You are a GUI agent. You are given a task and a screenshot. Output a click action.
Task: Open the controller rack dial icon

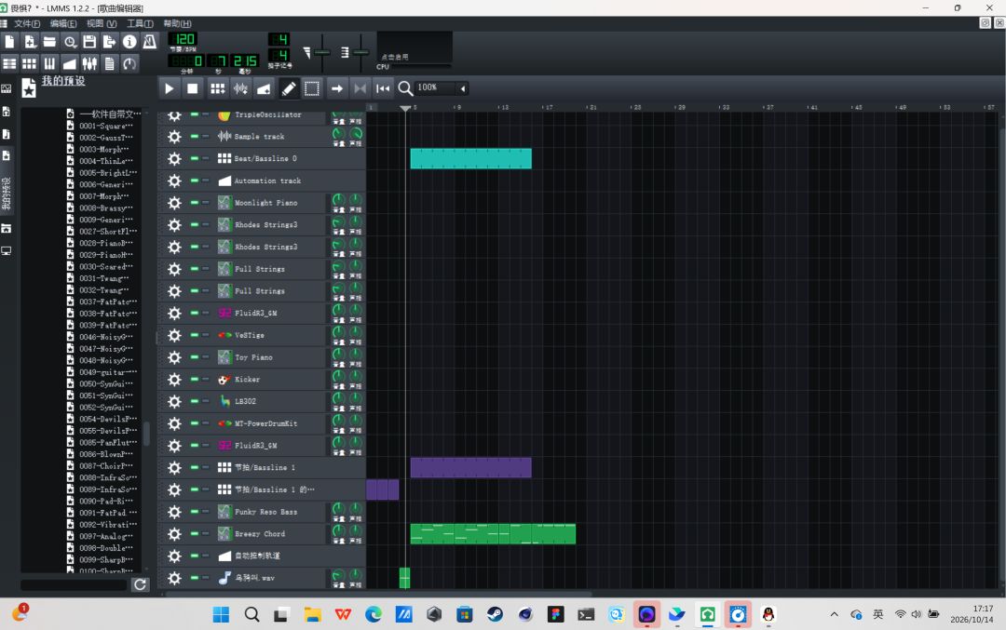point(129,63)
